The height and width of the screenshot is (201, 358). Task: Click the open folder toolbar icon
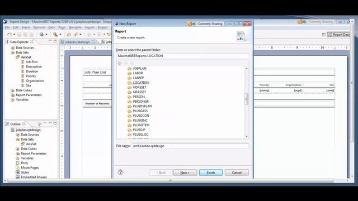[x=69, y=35]
